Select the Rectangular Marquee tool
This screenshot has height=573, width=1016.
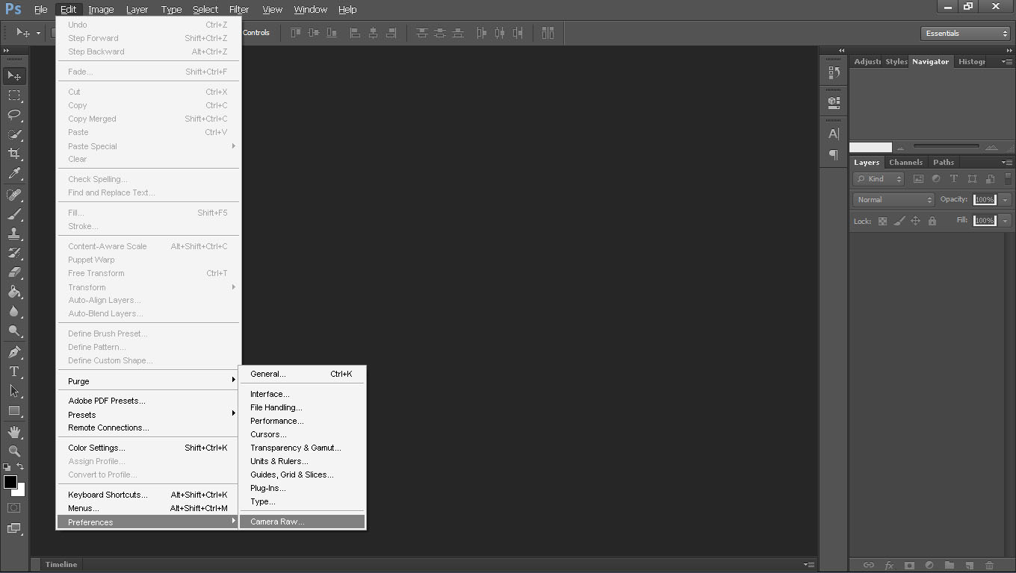(14, 95)
